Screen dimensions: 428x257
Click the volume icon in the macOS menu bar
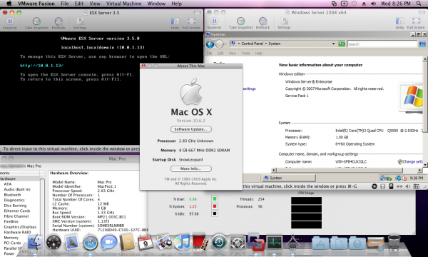[373, 4]
